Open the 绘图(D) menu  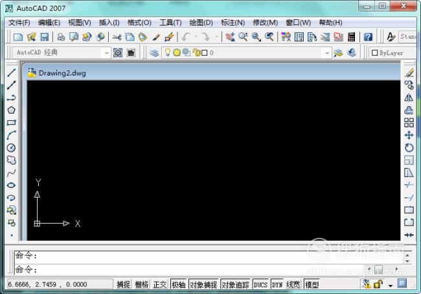[x=201, y=23]
